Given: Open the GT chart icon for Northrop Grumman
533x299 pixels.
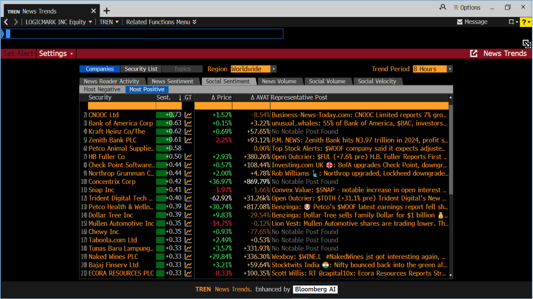Looking at the screenshot, I should 188,173.
